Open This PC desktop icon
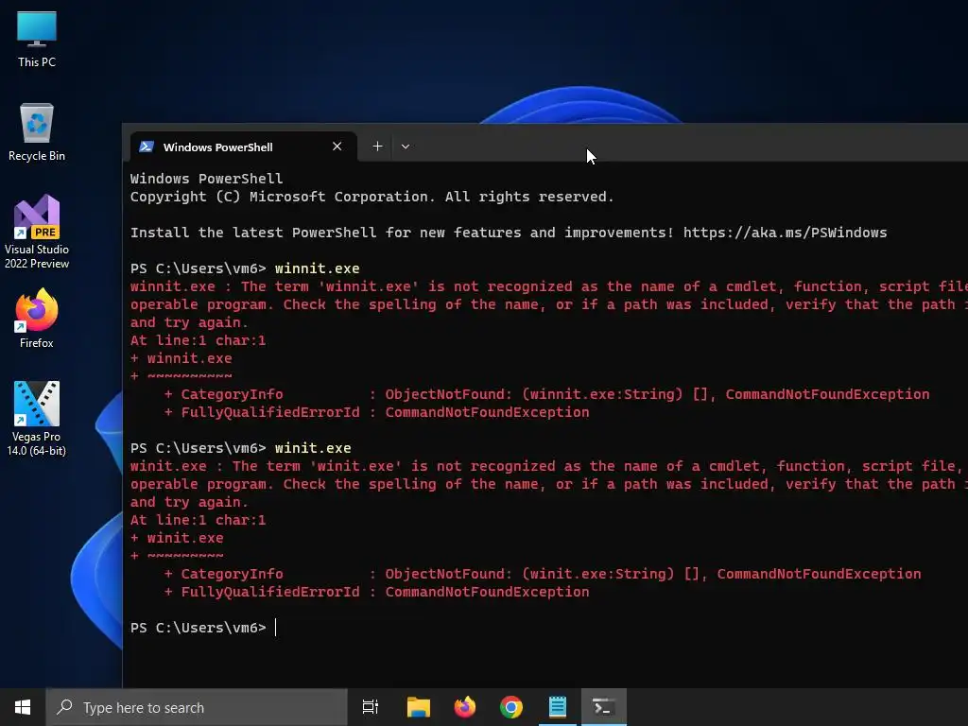Image resolution: width=968 pixels, height=726 pixels. (x=37, y=39)
